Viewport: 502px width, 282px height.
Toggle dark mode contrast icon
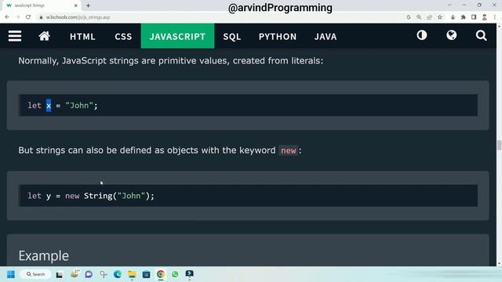422,35
